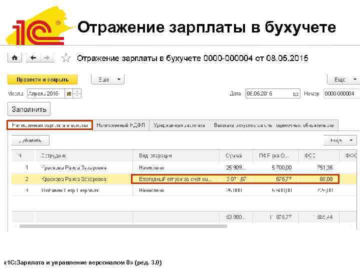Image resolution: width=360 pixels, height=270 pixels.
Task: Open the top right Еще dropdown
Action: 343,79
